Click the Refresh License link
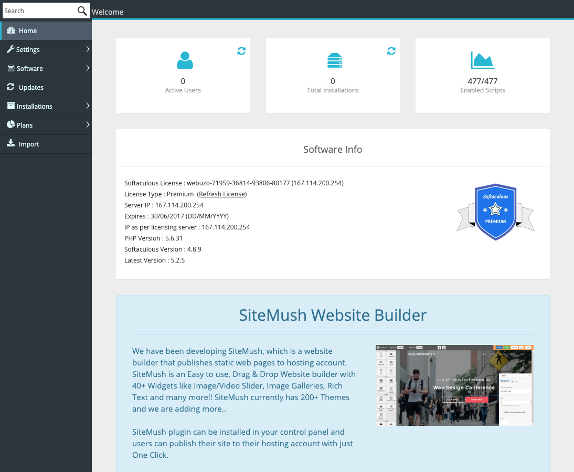The width and height of the screenshot is (574, 472). (x=221, y=194)
